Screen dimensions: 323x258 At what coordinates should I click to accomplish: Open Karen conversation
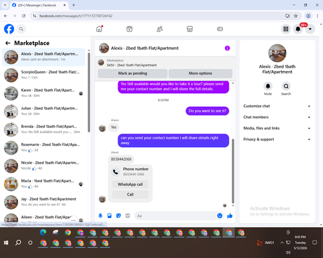(x=43, y=94)
